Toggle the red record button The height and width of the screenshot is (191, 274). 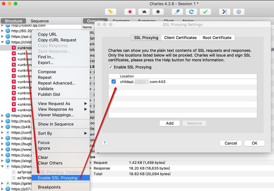point(130,12)
